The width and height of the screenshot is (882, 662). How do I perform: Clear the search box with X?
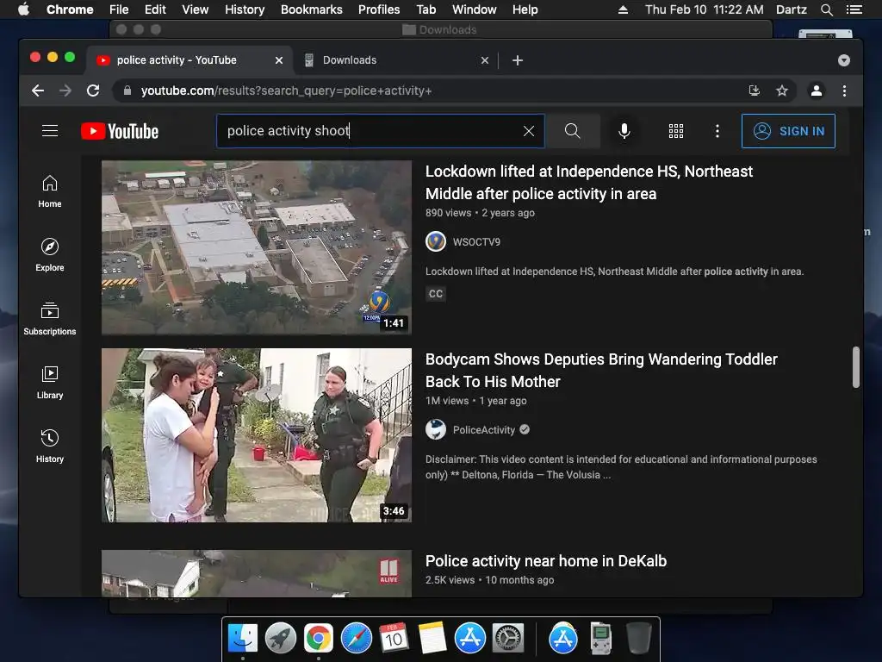[528, 131]
